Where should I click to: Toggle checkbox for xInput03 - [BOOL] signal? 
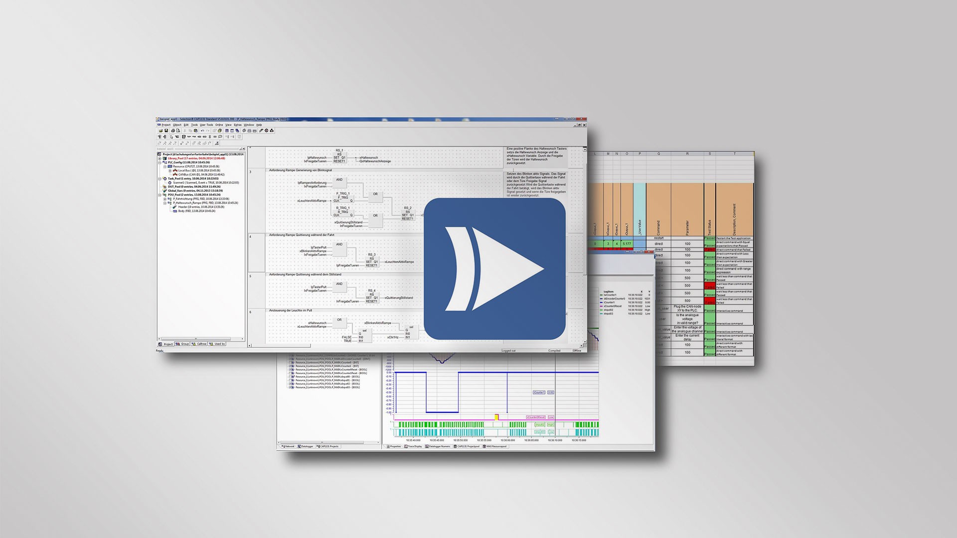coord(290,387)
